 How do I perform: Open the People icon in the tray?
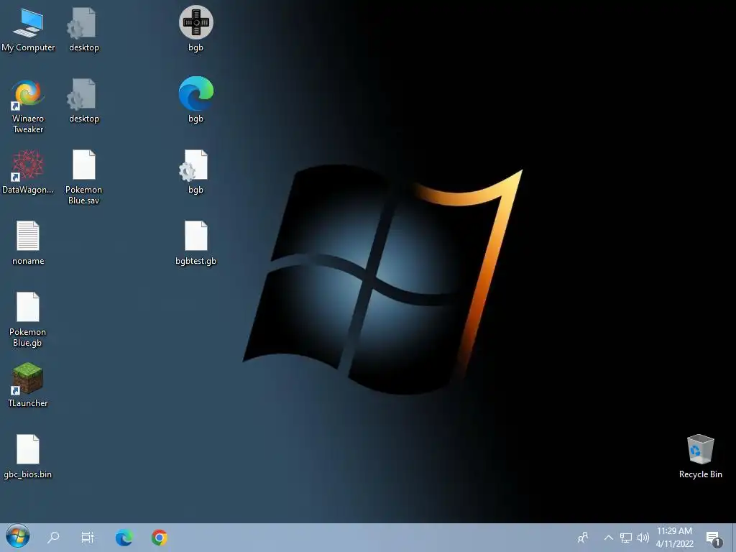click(583, 538)
